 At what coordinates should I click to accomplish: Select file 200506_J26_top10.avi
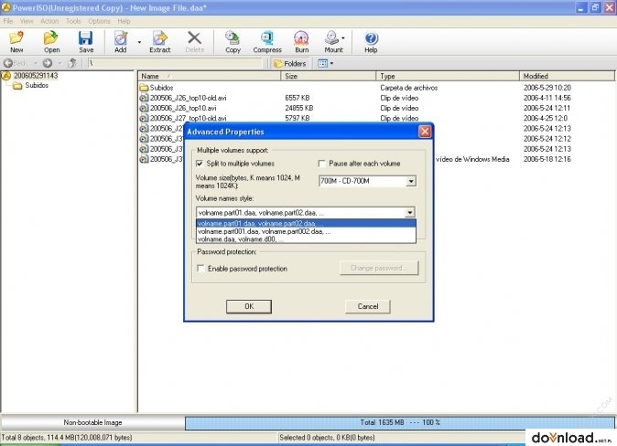click(x=183, y=108)
